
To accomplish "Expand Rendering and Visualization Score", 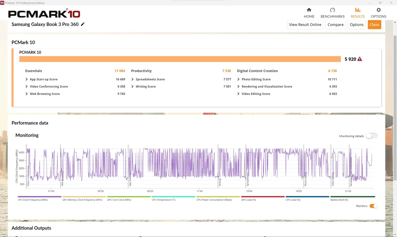I will (x=239, y=87).
